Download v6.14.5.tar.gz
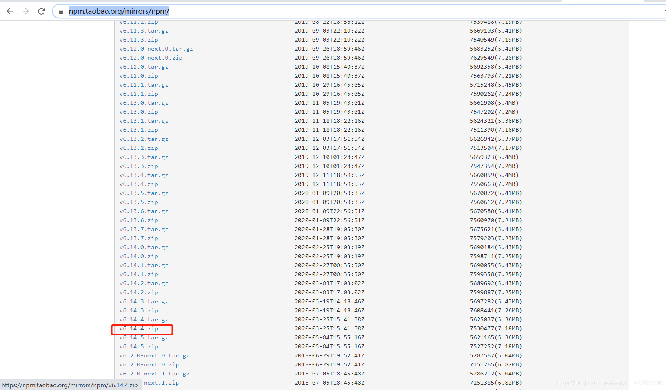666x390 pixels. coord(144,337)
